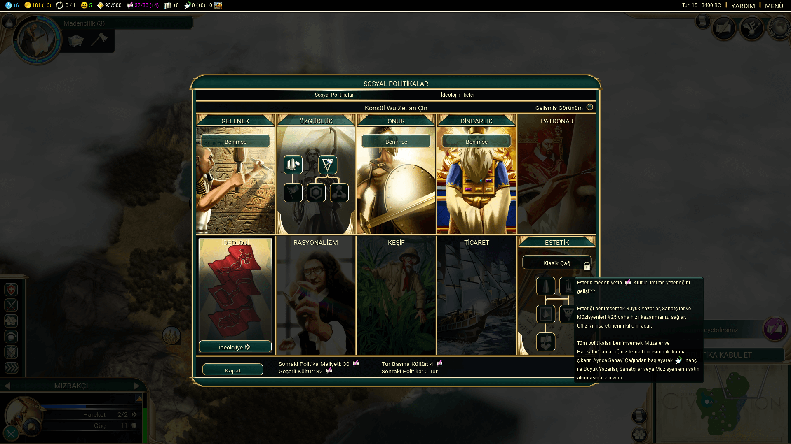Select the Özgürlük hexagon policy icon
Screen dimensions: 791x444
coord(316,193)
